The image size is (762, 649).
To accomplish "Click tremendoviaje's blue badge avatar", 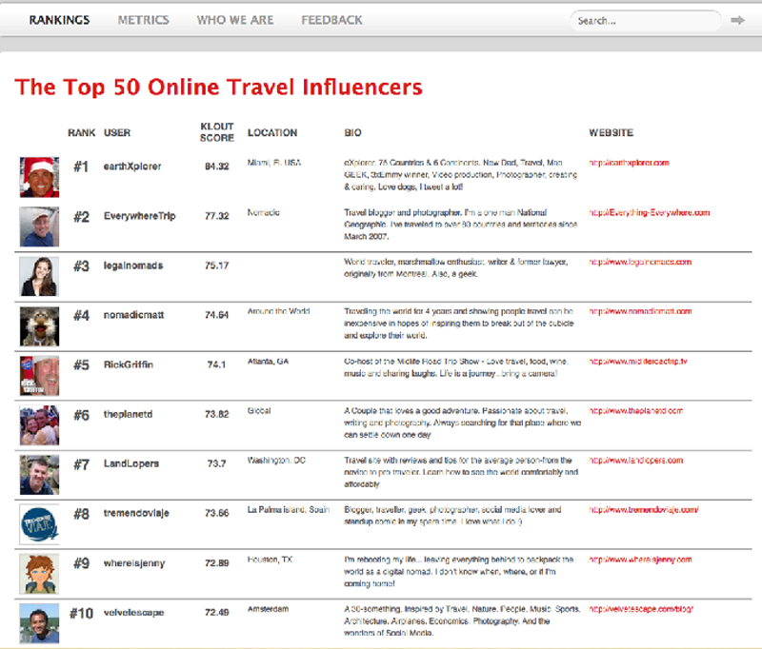I will point(40,523).
